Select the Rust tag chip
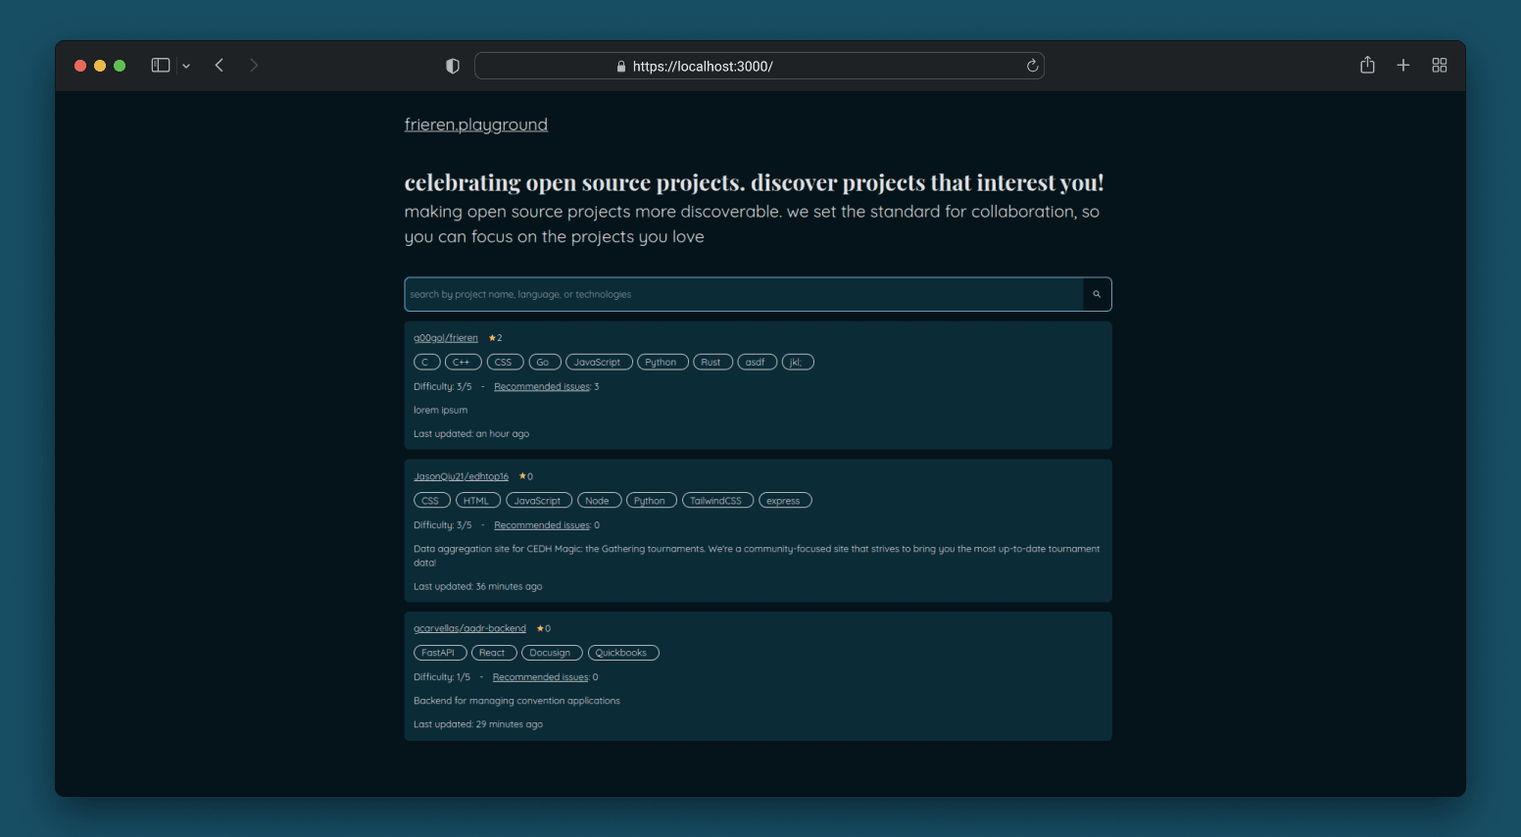Screen dimensions: 1521x837 pyautogui.click(x=711, y=362)
